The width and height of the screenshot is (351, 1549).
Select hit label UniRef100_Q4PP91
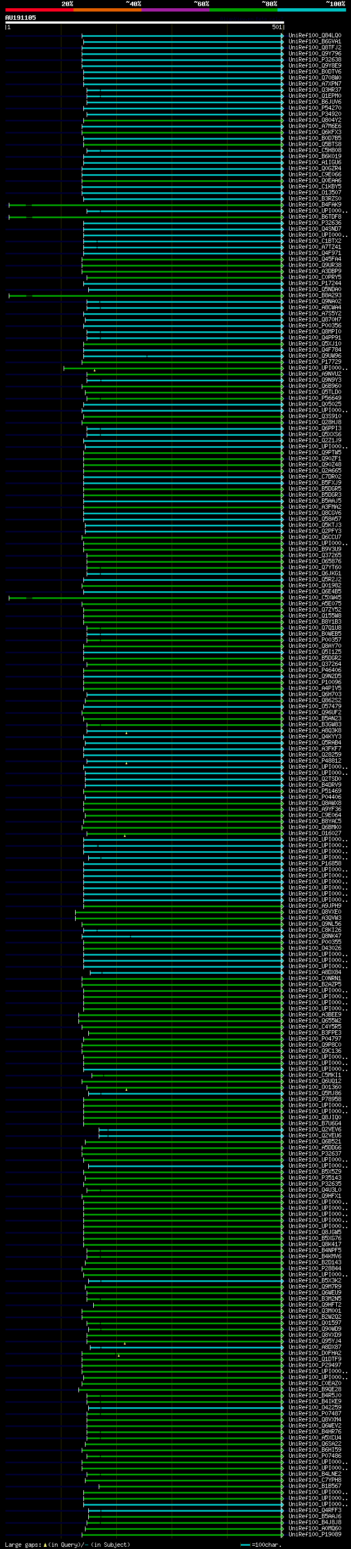(x=315, y=338)
